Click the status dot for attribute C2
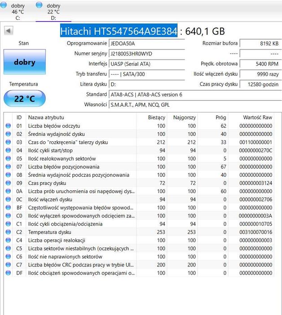Screen dimensions: 282x315 click(8, 232)
